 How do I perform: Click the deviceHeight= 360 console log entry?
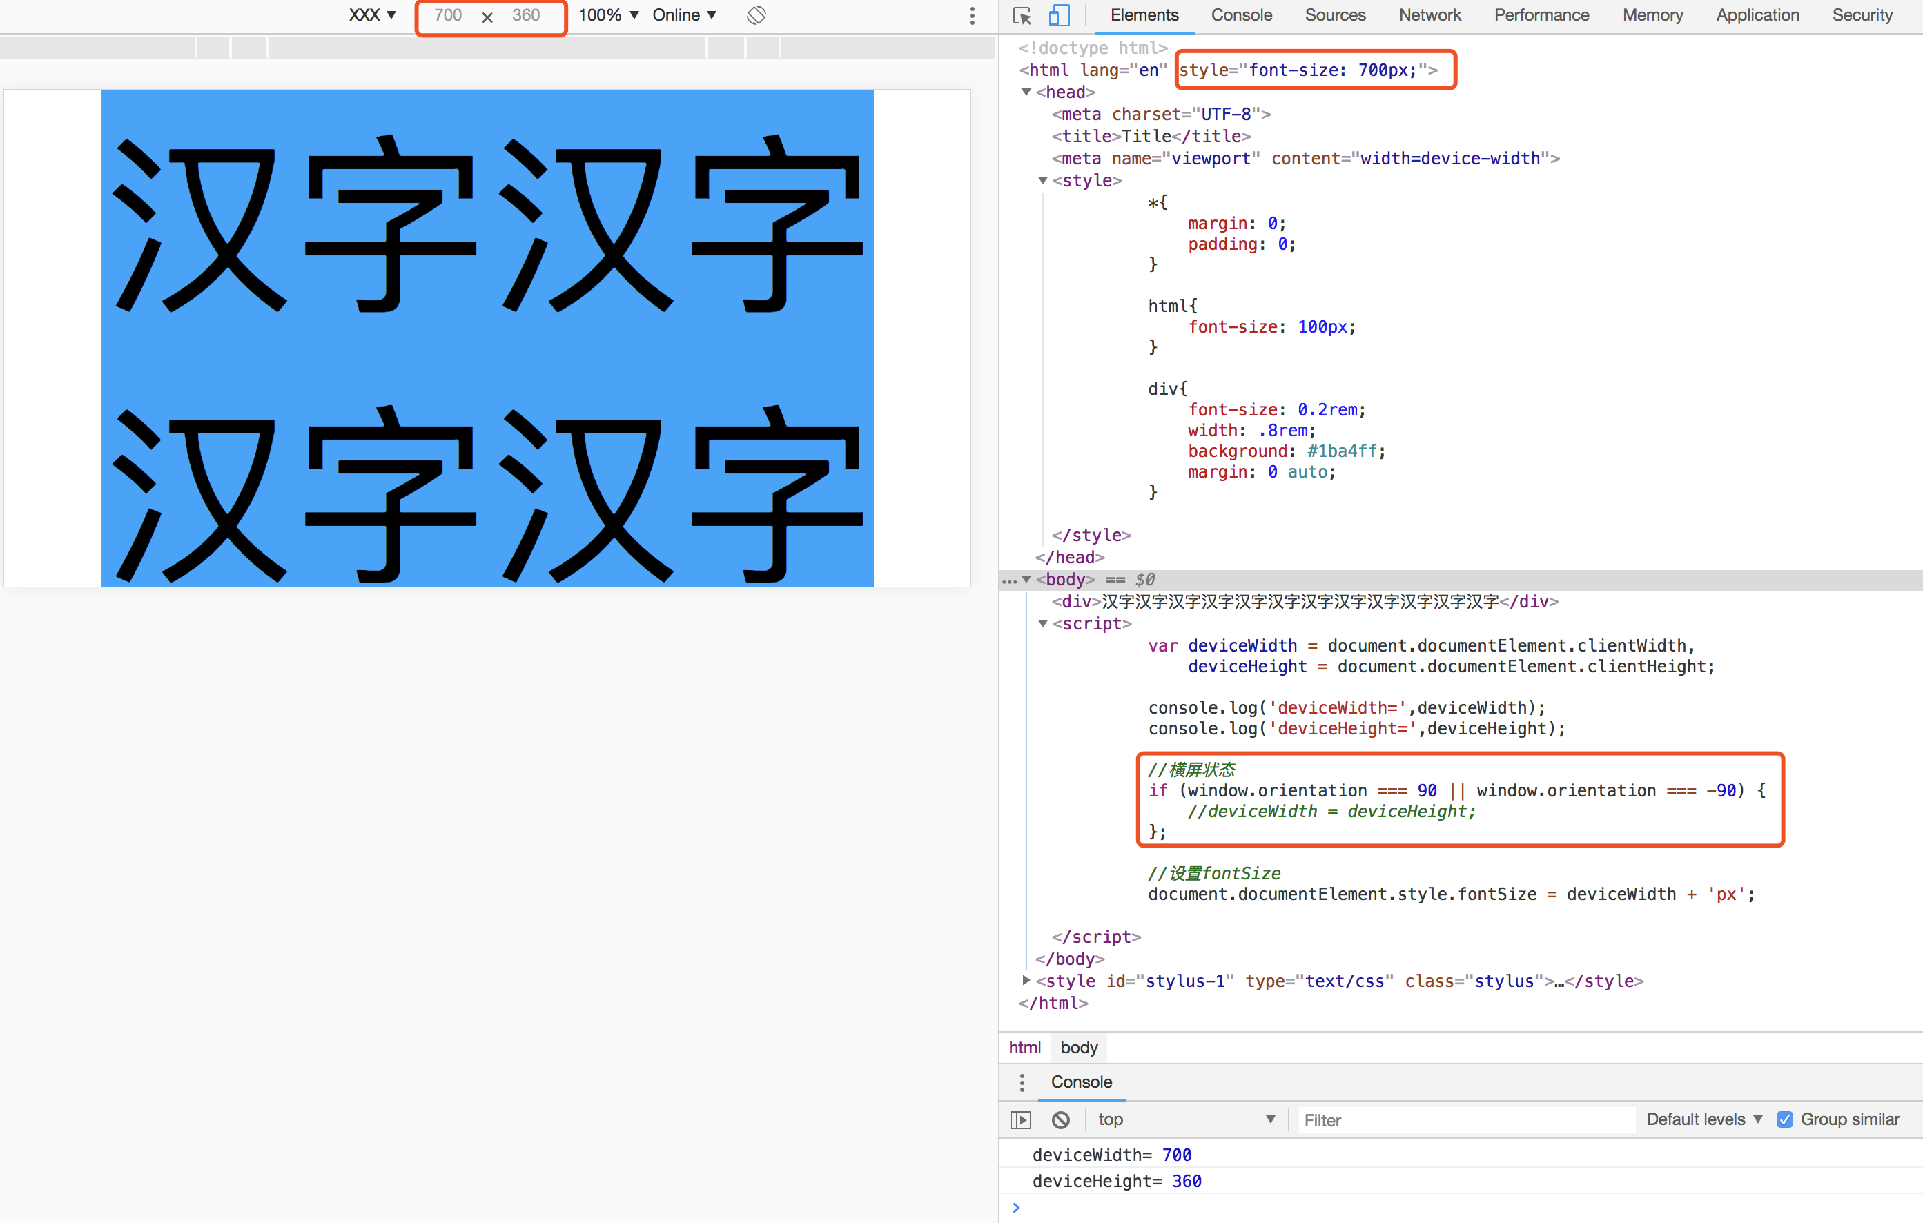tap(1461, 1181)
